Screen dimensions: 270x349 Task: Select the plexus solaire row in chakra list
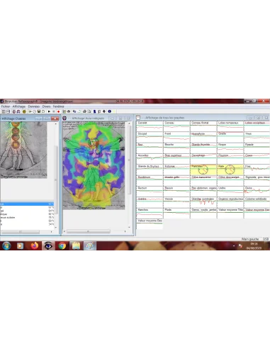click(x=27, y=217)
